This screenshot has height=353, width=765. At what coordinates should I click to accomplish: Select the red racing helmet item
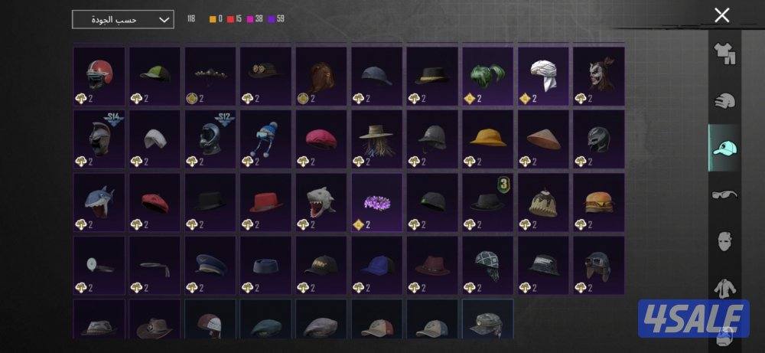point(99,76)
